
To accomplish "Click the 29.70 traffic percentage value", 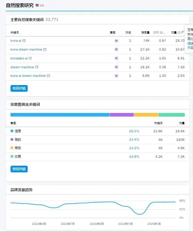I will pos(180,41).
